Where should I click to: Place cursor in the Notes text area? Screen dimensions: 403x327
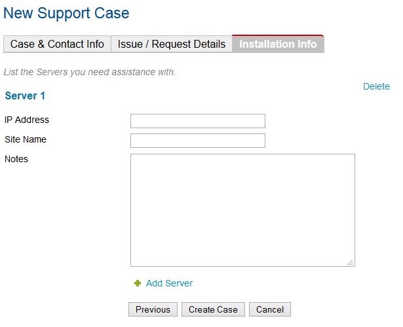(242, 209)
